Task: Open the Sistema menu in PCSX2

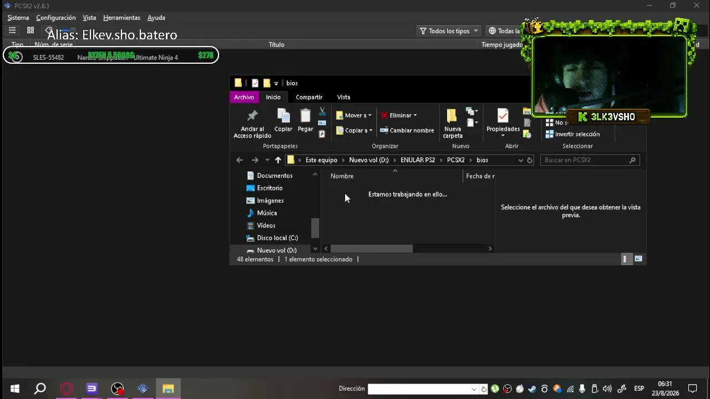Action: coord(18,18)
